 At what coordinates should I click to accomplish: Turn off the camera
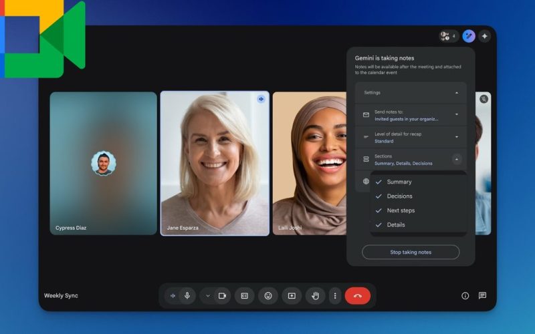[x=223, y=296]
